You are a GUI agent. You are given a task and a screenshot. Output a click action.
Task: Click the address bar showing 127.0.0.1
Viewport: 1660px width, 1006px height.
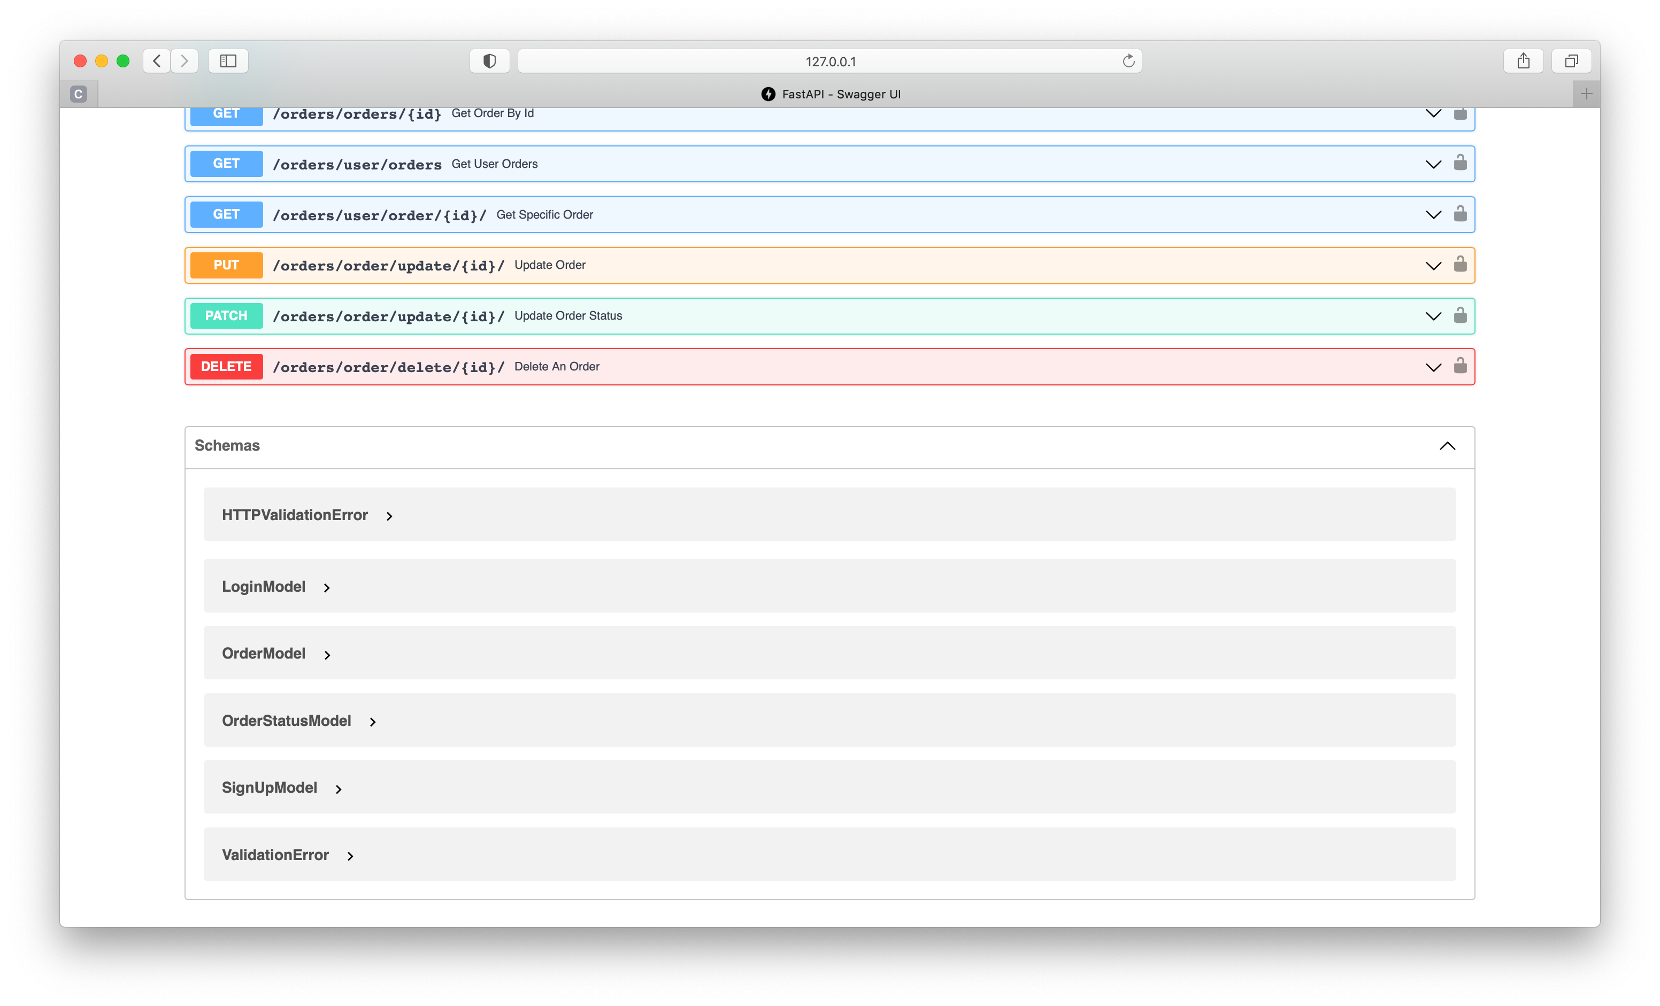point(830,60)
